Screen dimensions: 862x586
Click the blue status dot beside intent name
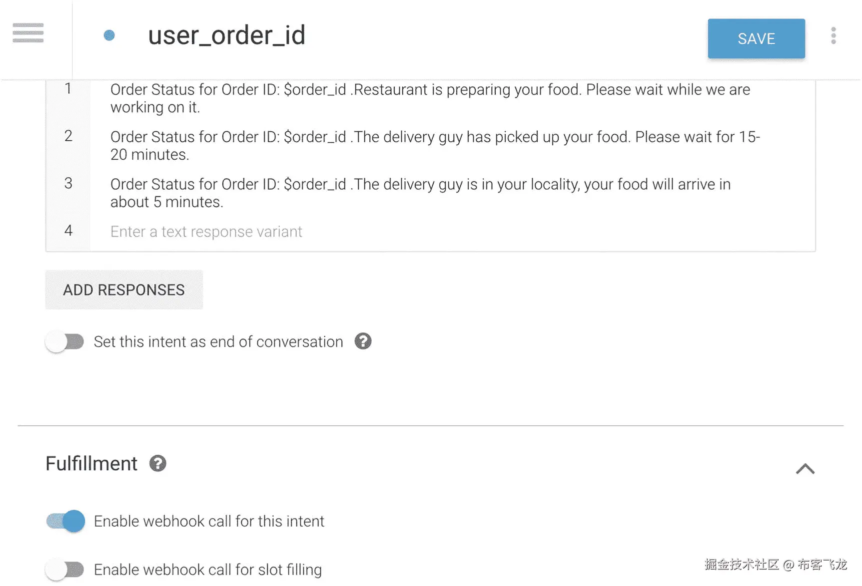click(x=109, y=35)
